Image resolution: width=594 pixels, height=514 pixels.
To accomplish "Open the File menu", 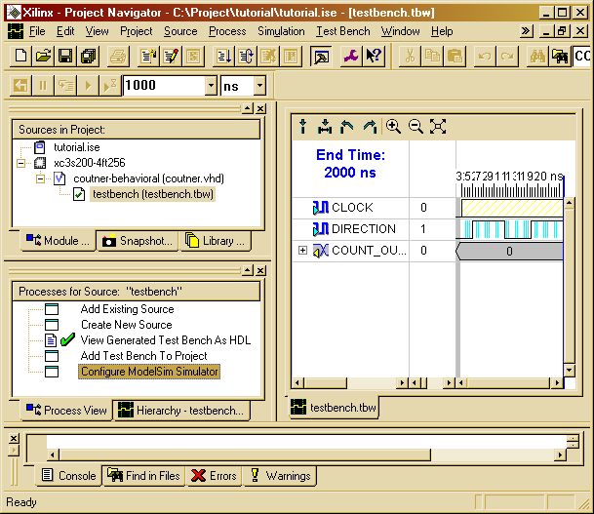I will pyautogui.click(x=37, y=31).
